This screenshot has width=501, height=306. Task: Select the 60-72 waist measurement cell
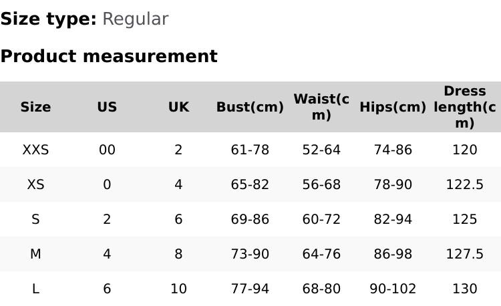click(321, 219)
